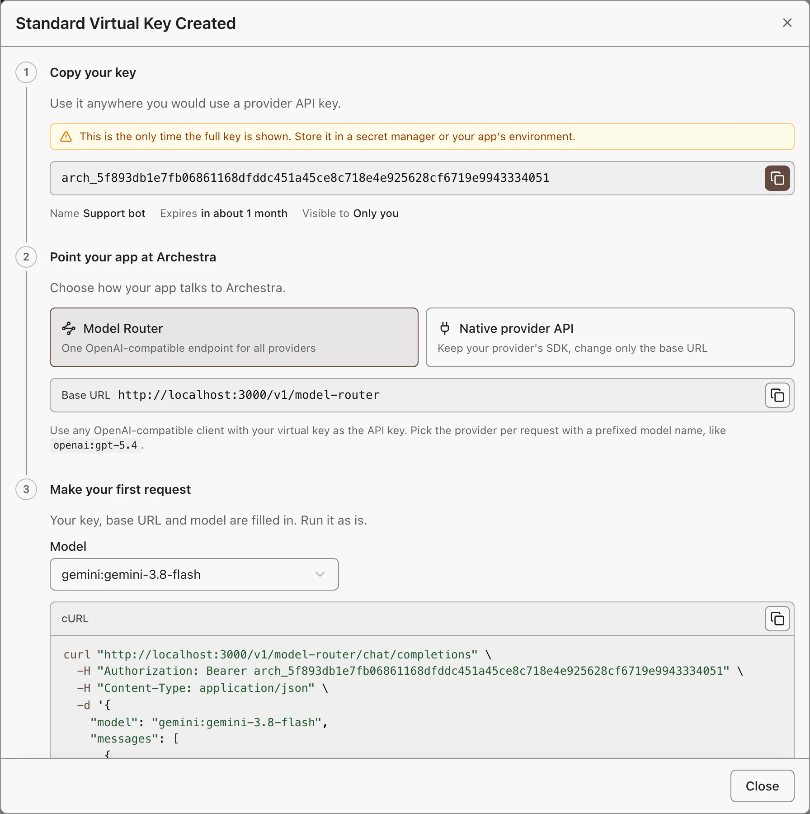Click the curl command URL line
The image size is (810, 814).
pyautogui.click(x=278, y=654)
